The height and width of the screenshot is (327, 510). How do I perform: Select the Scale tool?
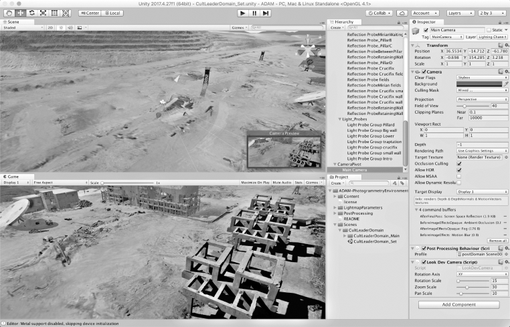pyautogui.click(x=43, y=13)
